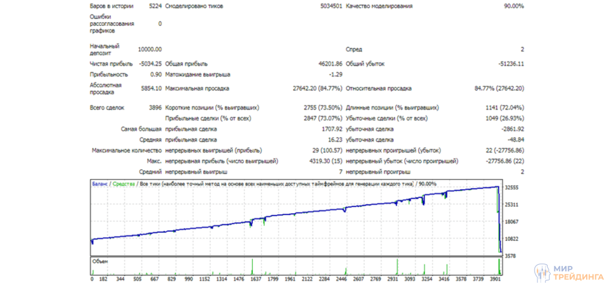Select the Баланс legend label

click(x=100, y=184)
